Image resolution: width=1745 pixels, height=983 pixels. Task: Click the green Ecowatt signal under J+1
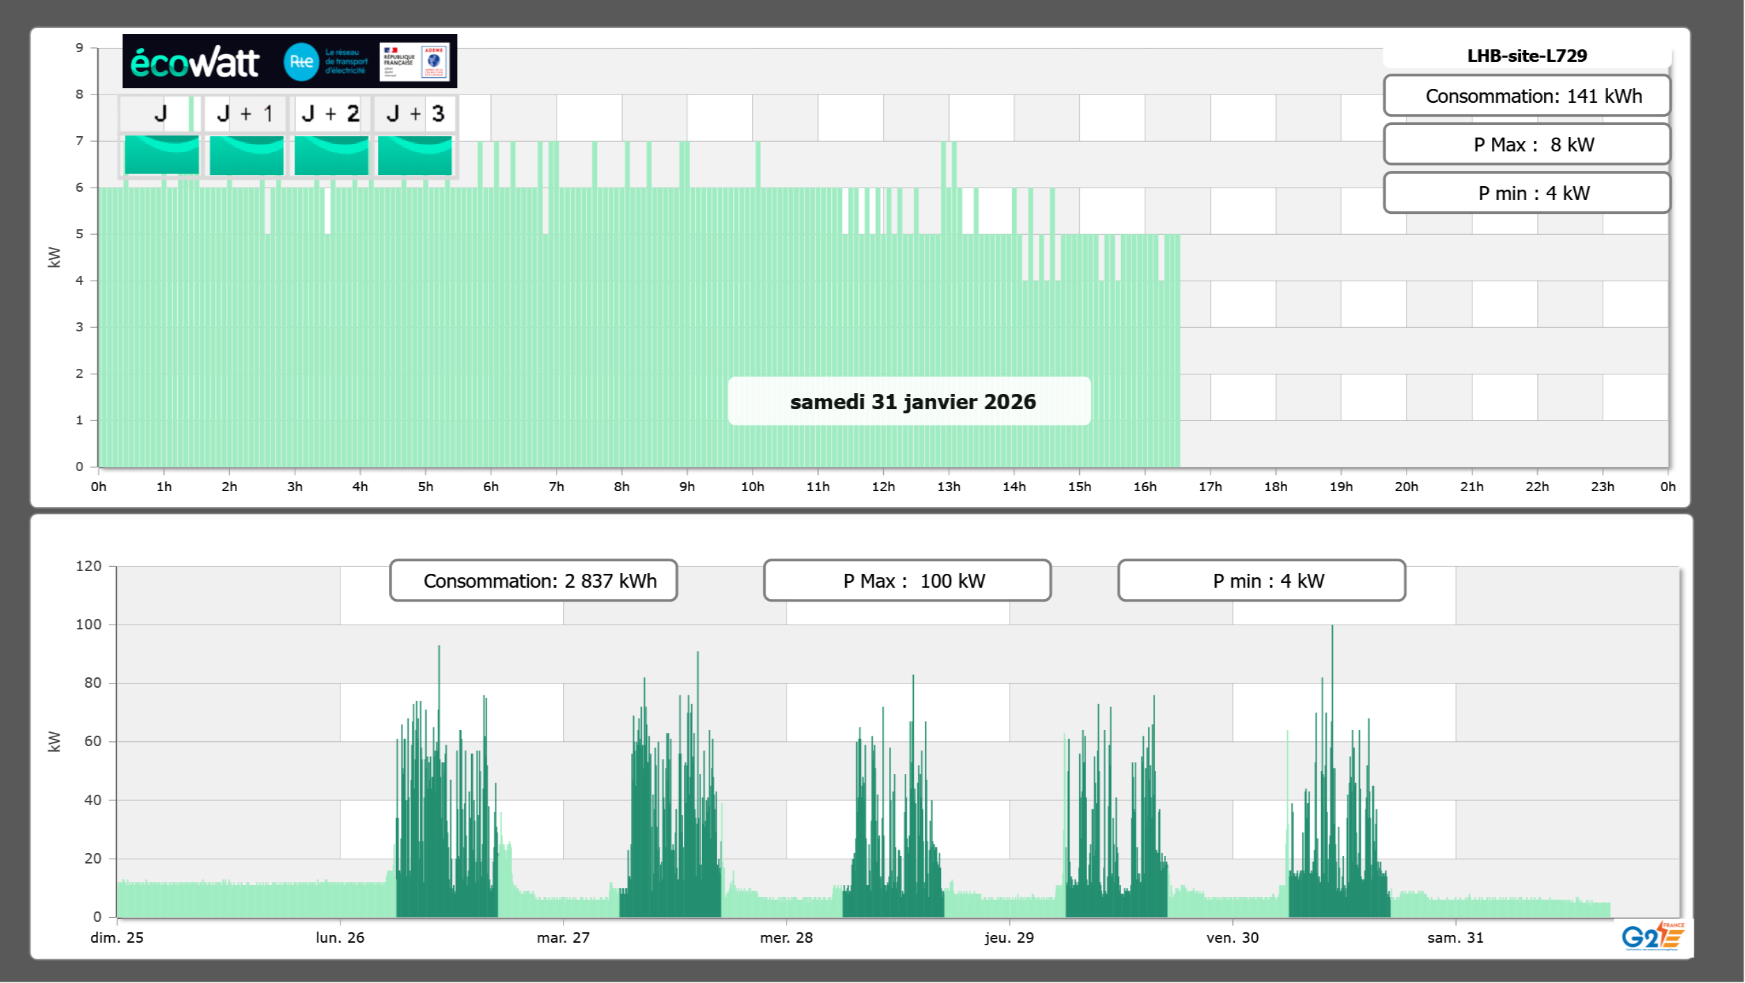247,155
